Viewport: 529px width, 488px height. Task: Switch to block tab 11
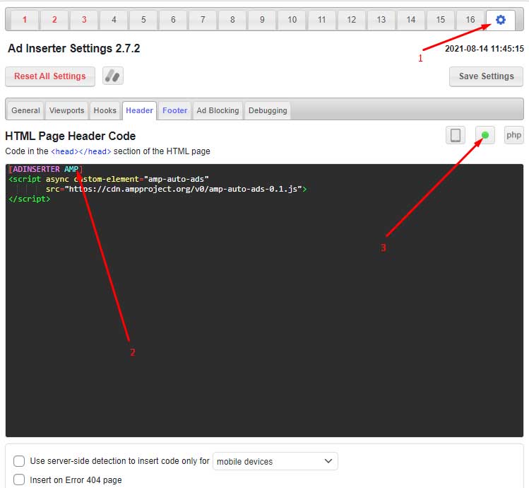tap(321, 20)
